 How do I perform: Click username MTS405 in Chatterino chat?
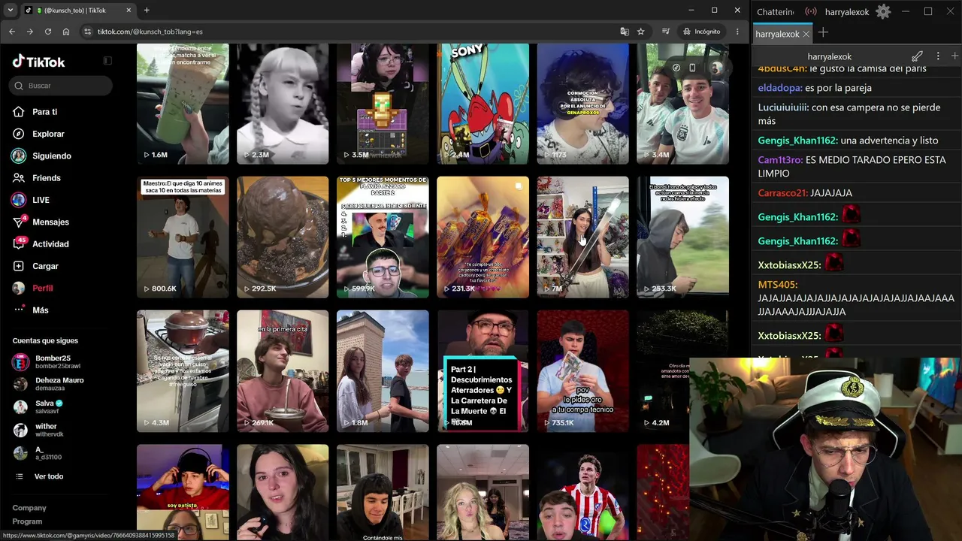778,285
